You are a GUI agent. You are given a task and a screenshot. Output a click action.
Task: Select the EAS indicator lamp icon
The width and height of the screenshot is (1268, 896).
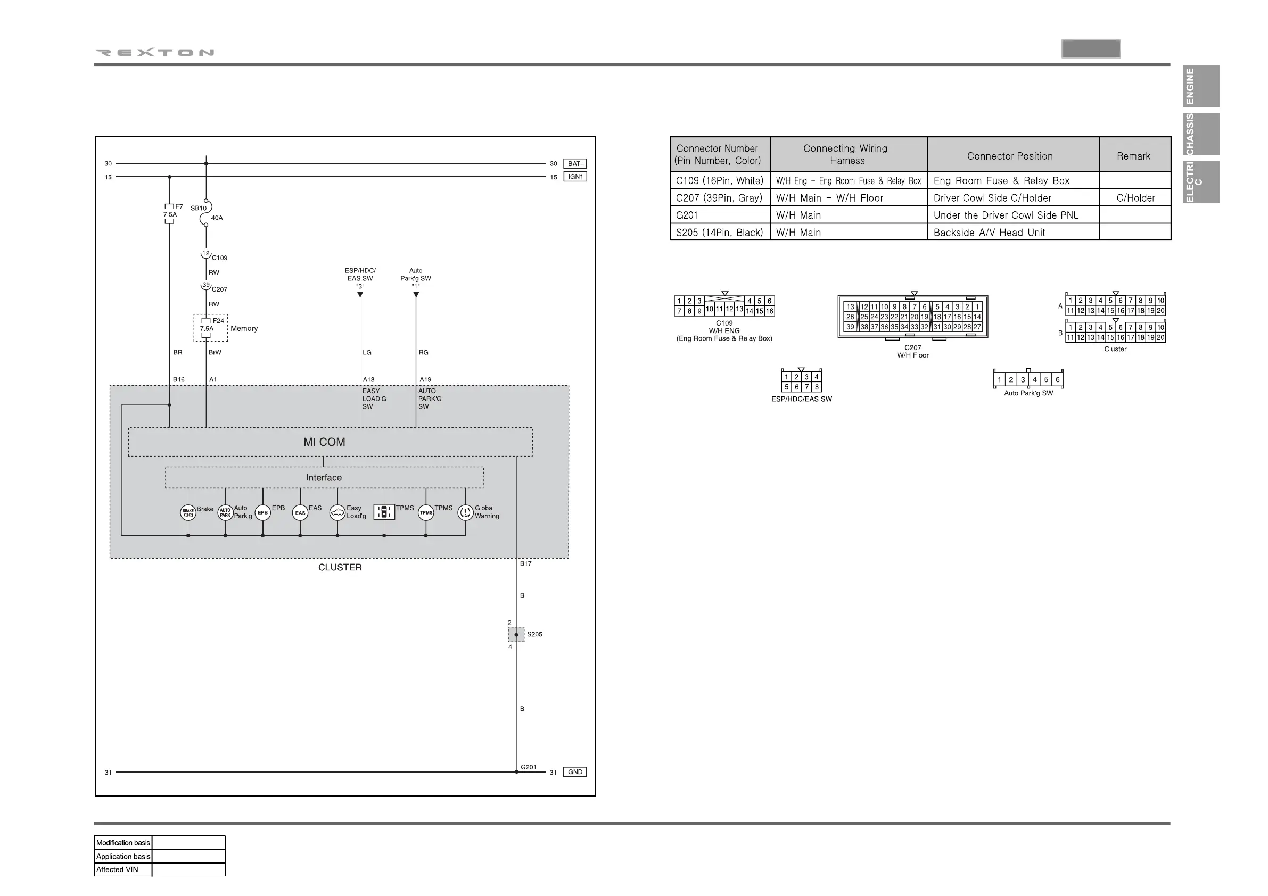point(300,513)
